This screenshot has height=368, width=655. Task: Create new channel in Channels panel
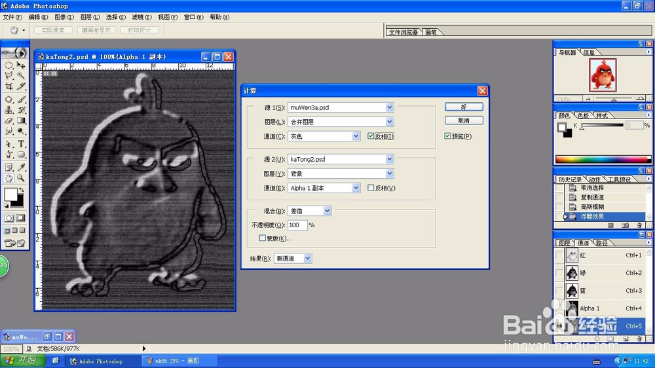click(626, 339)
